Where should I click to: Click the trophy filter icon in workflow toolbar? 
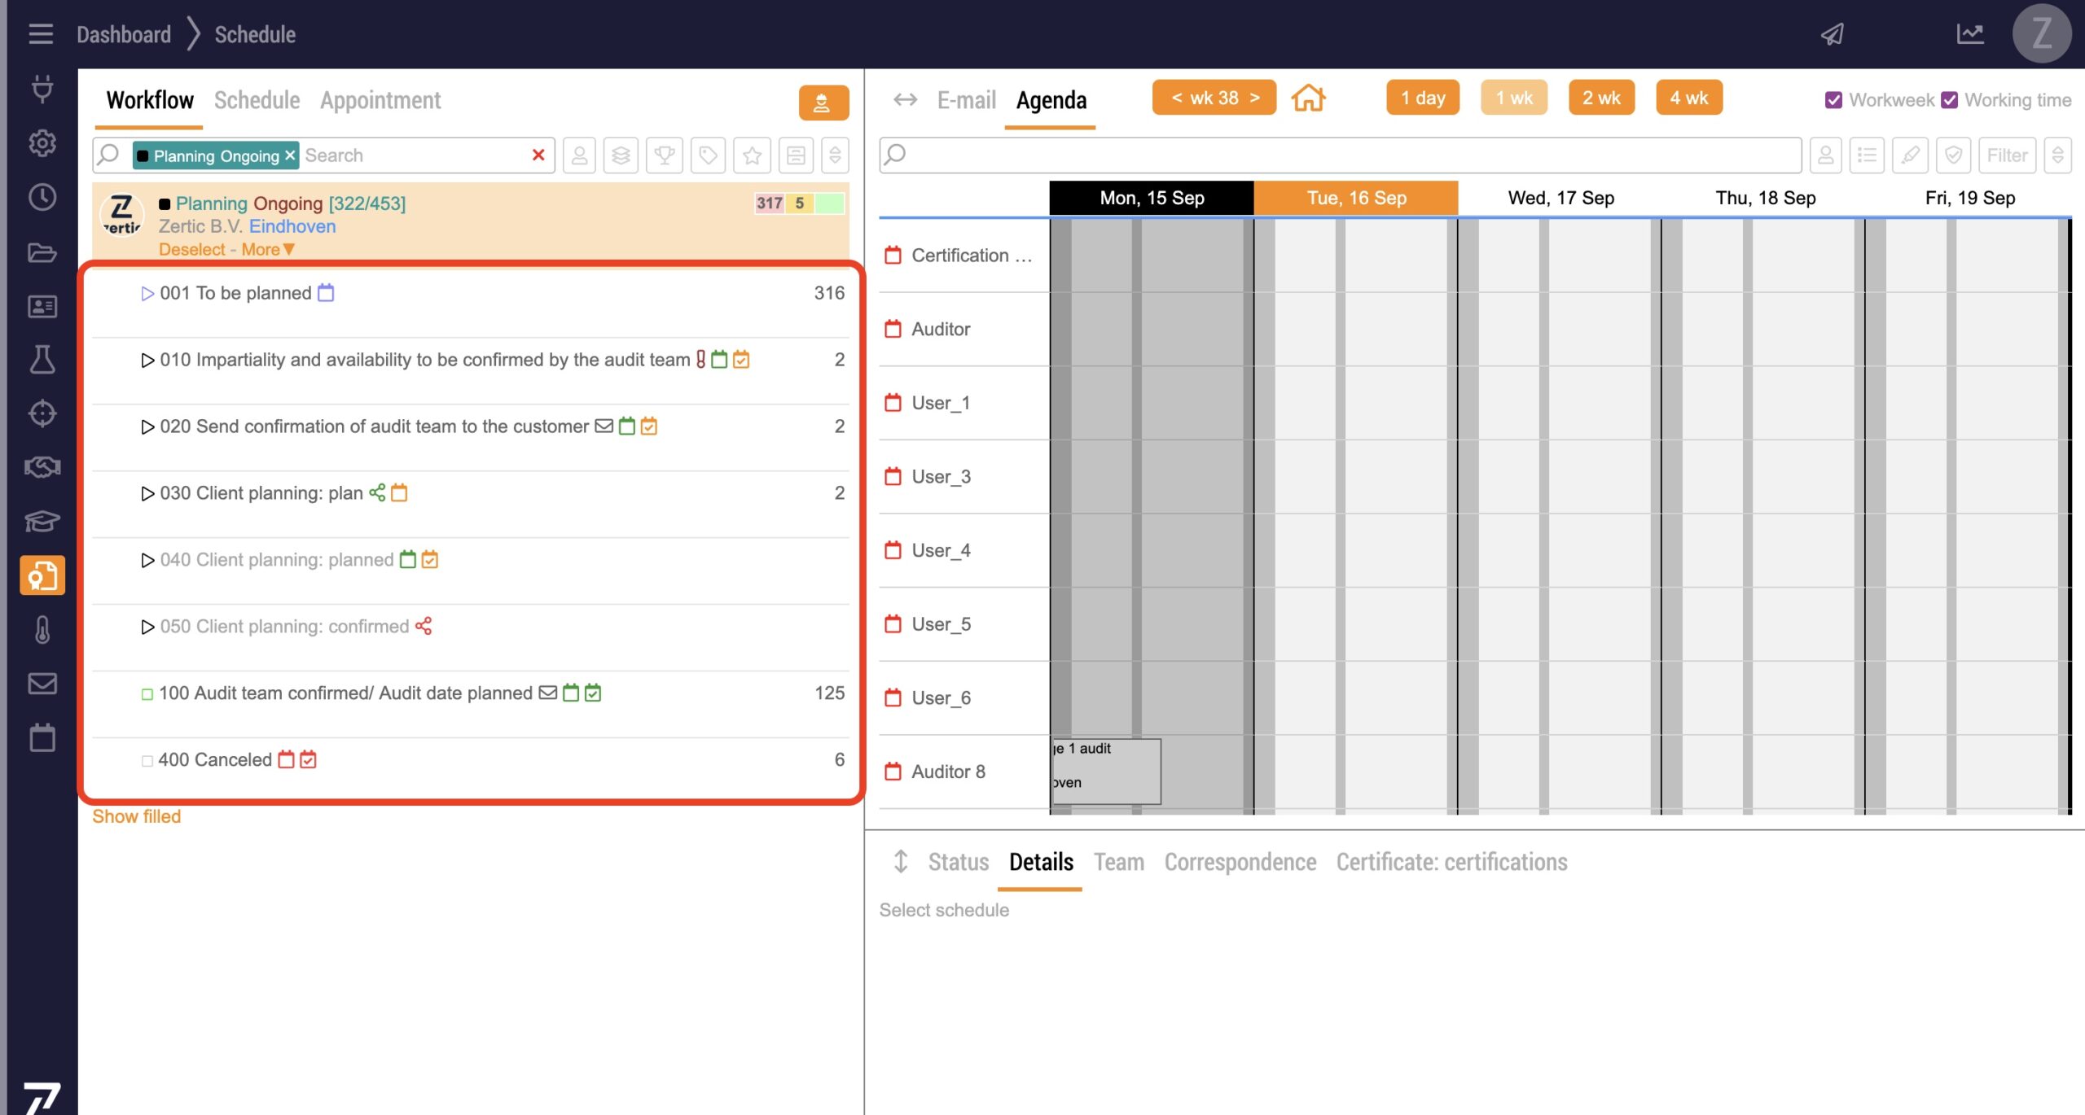click(x=665, y=155)
